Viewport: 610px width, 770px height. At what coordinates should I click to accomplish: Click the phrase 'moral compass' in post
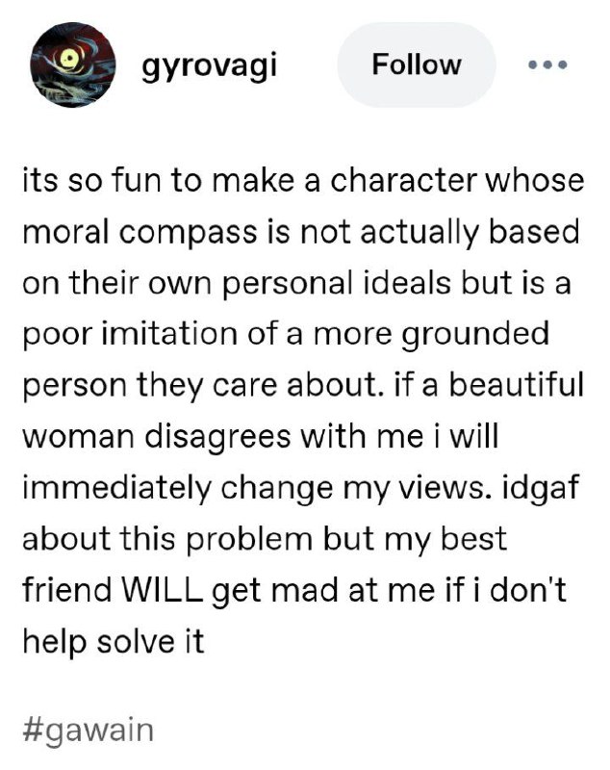[x=140, y=232]
